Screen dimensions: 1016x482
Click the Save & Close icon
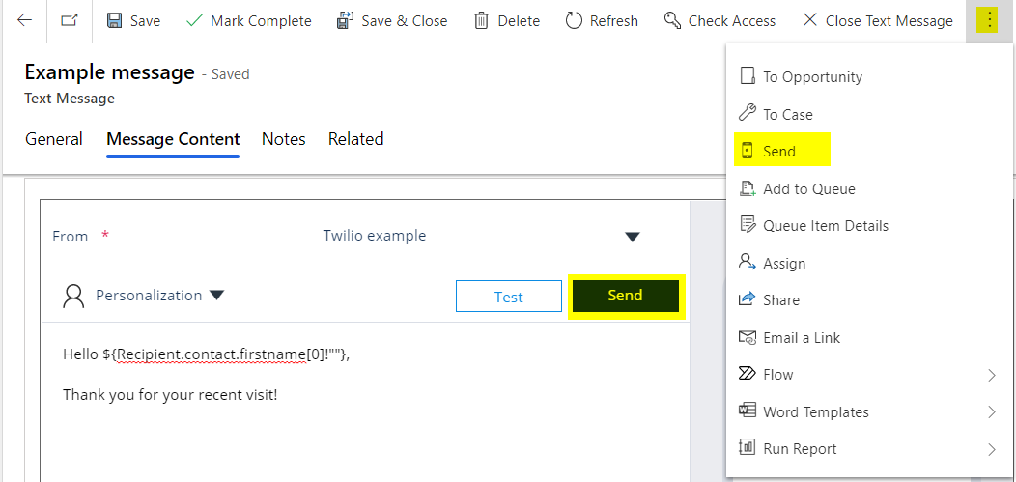pos(346,20)
